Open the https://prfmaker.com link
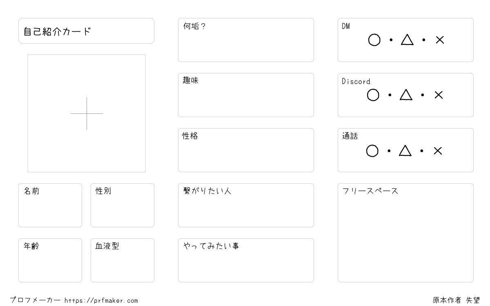Viewport: 490px width, 306px height. click(x=101, y=301)
